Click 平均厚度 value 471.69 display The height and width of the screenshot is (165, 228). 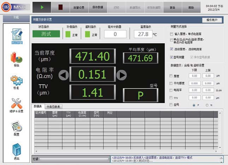click(x=140, y=58)
